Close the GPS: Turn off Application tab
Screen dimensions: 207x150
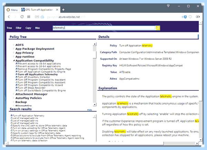point(57,10)
